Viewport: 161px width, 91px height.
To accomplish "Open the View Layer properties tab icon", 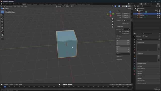I will (x=134, y=45).
